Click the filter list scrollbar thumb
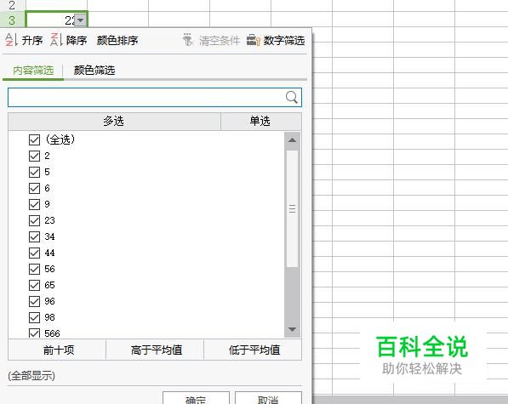The height and width of the screenshot is (404, 508). coord(292,208)
